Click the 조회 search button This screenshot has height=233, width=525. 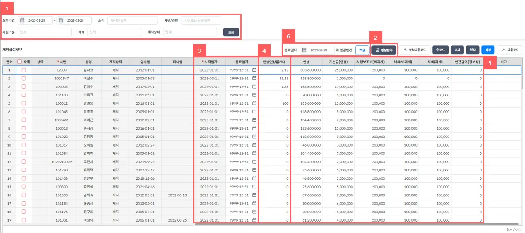pyautogui.click(x=231, y=32)
